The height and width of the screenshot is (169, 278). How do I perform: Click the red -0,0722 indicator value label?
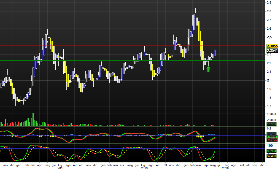click(272, 140)
